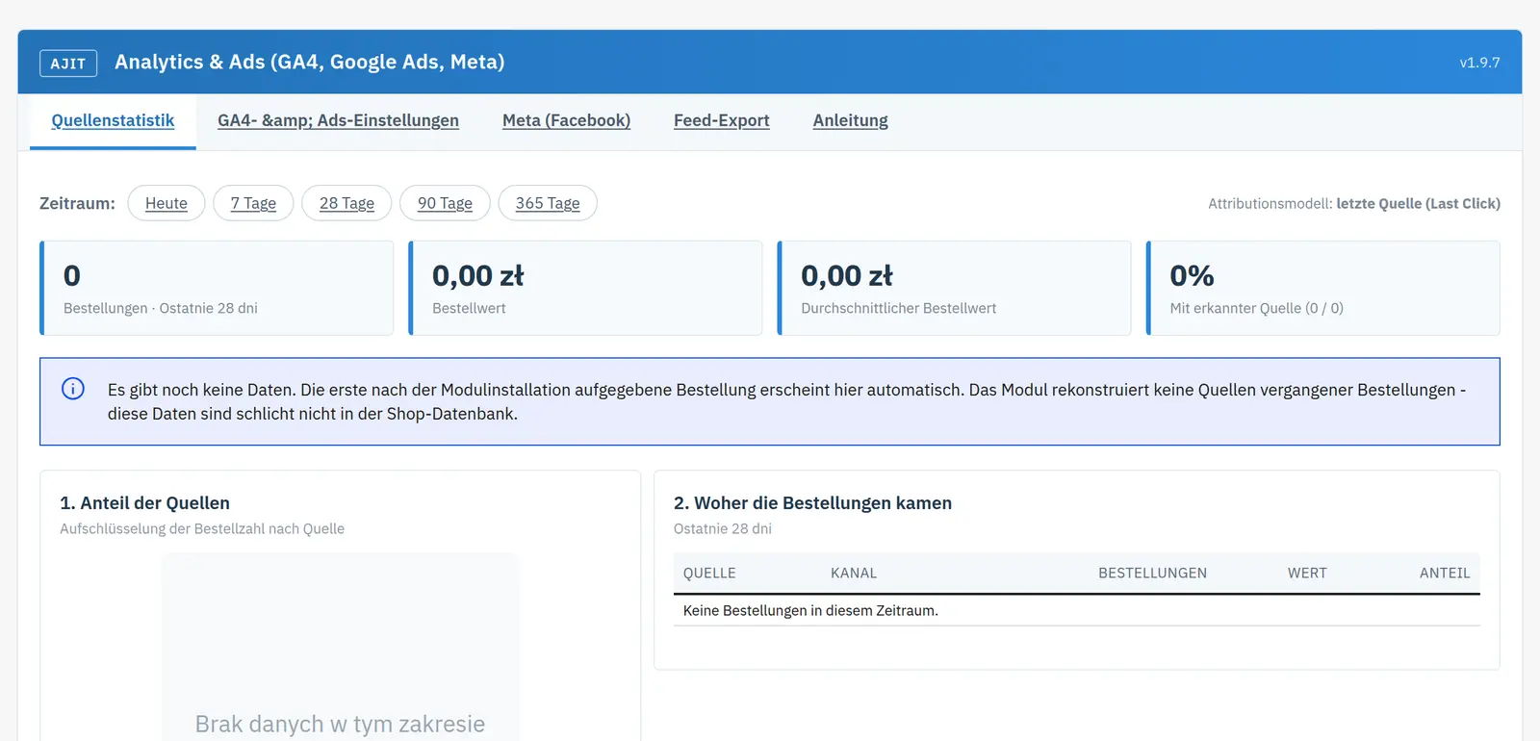The image size is (1540, 741).
Task: Click the info icon in the notice banner
Action: coord(73,388)
